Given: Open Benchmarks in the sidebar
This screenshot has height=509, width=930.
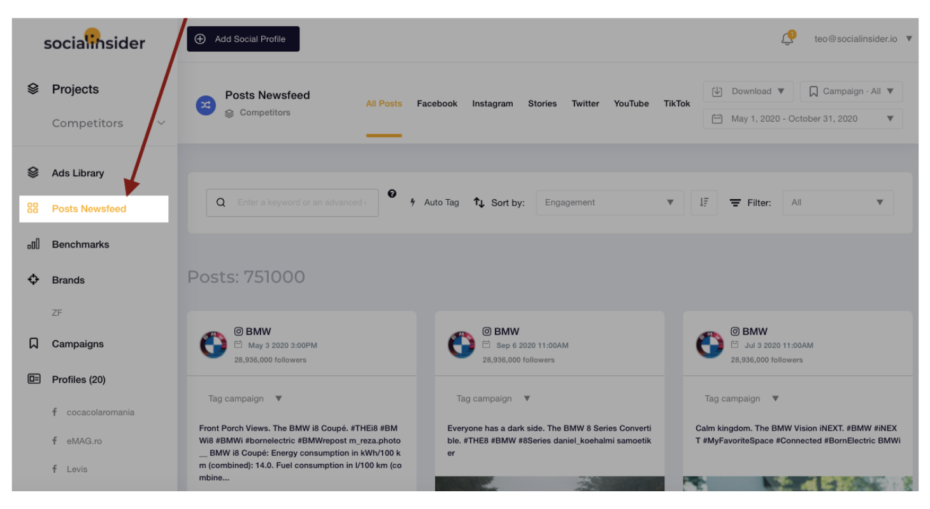Looking at the screenshot, I should pos(80,244).
